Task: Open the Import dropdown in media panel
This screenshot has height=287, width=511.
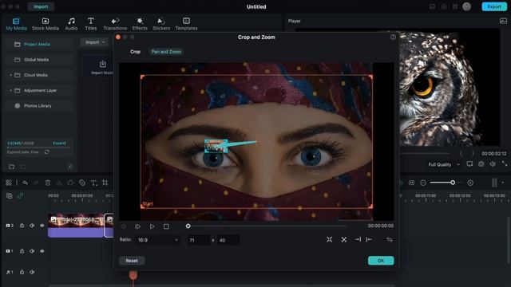Action: point(95,42)
